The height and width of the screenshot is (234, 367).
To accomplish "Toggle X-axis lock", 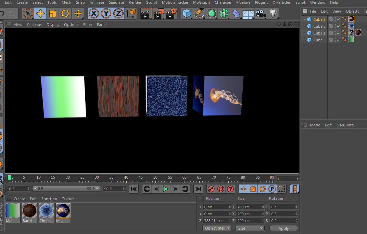I will [94, 14].
